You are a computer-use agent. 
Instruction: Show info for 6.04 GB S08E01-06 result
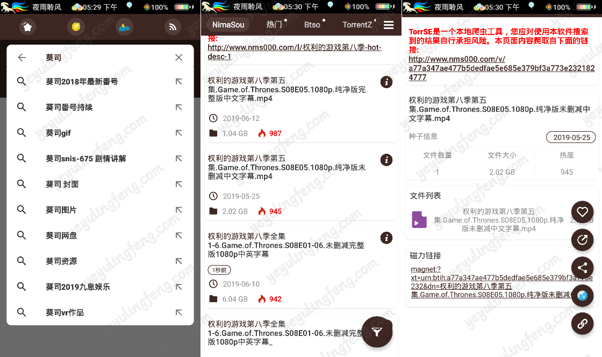point(386,238)
